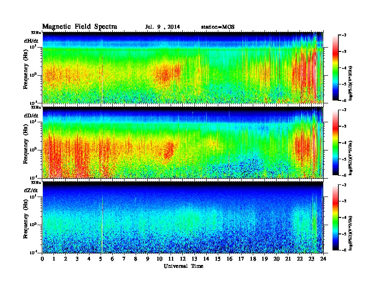Click the '-3' value on dZ/dt color bar
The height and width of the screenshot is (297, 385).
click(x=344, y=201)
